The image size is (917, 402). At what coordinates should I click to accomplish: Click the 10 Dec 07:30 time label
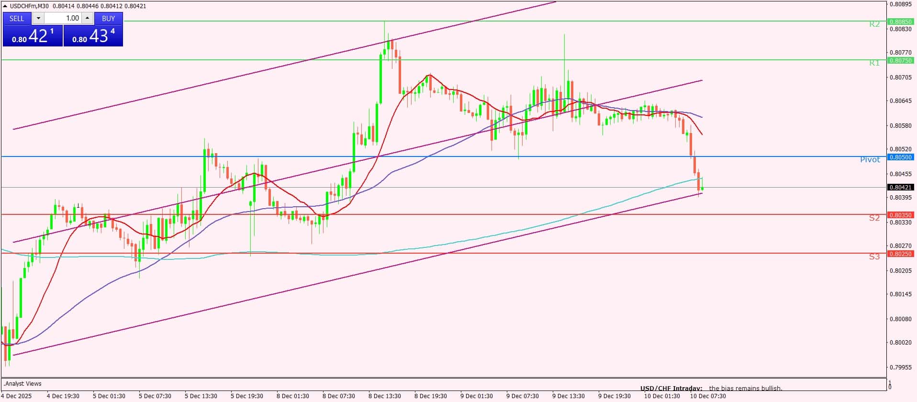708,396
